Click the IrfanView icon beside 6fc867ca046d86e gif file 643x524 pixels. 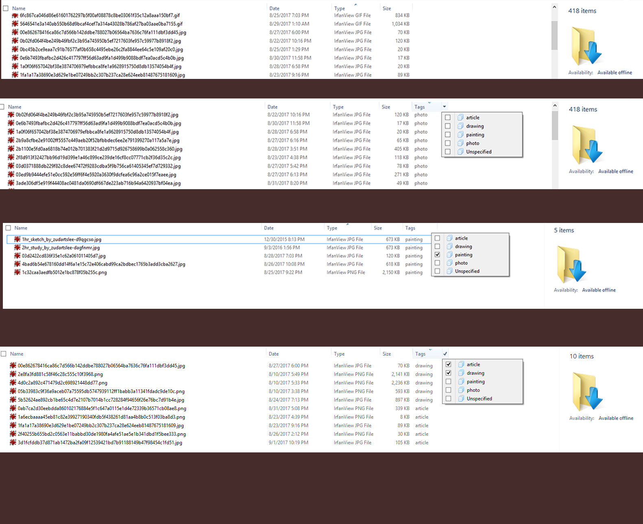tap(15, 15)
